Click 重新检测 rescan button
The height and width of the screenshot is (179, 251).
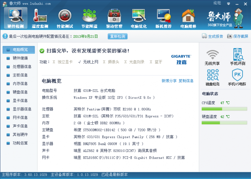coord(117,36)
